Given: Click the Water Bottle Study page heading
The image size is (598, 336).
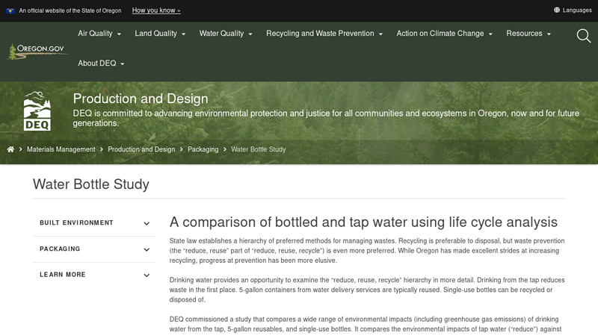Looking at the screenshot, I should click(90, 184).
